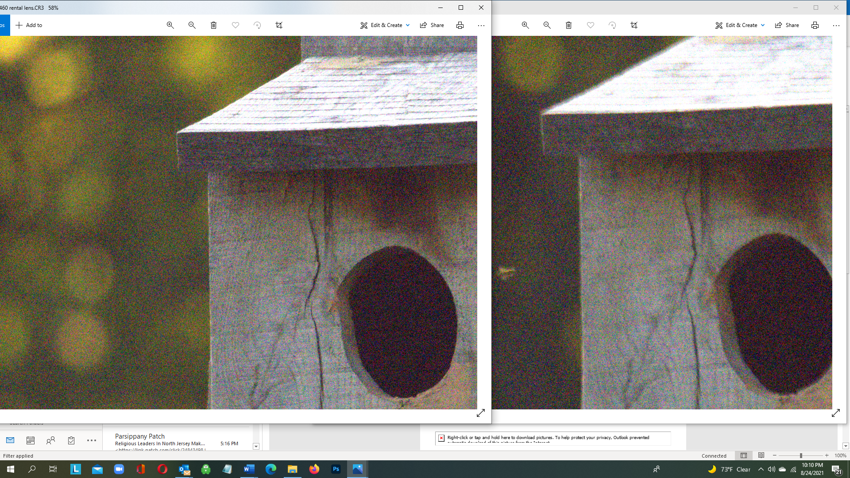Delete the photo using the trash icon
The width and height of the screenshot is (850, 478).
[x=213, y=25]
